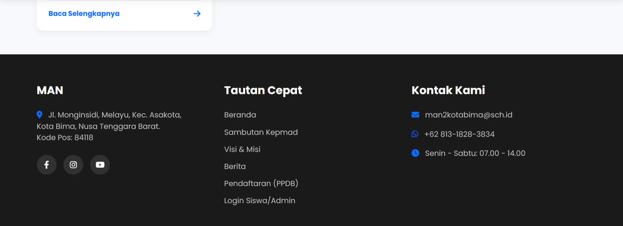Open Baca Selengkapnya link
Screen dimensions: 623x226
(84, 14)
